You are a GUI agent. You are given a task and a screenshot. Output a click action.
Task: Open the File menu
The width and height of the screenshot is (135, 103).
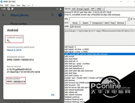tap(1, 5)
